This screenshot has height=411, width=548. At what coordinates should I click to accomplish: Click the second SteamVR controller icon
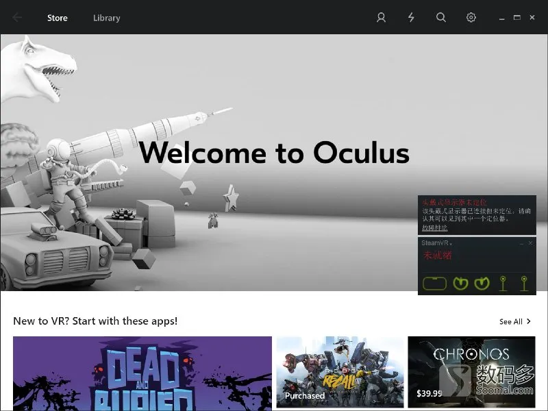pyautogui.click(x=482, y=284)
